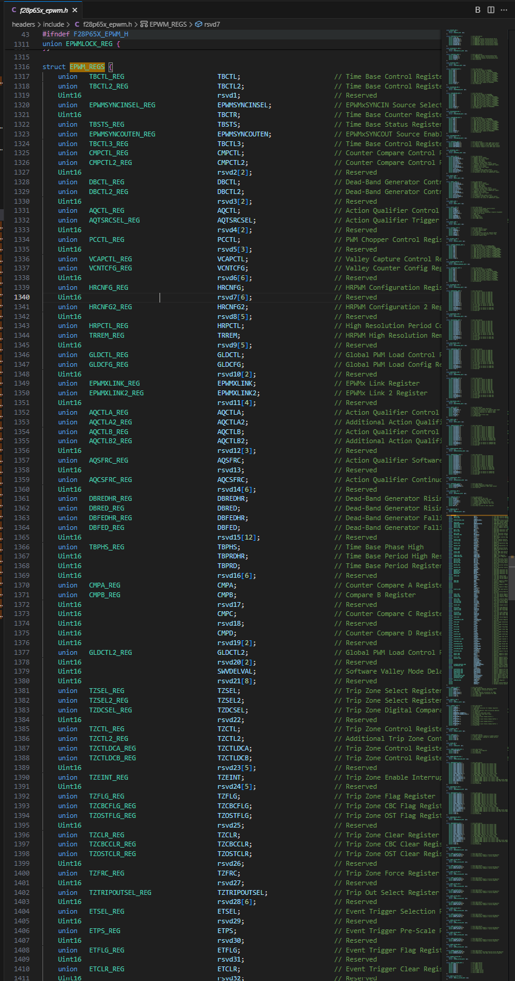The width and height of the screenshot is (515, 981).
Task: Click AQSFRC_REG type name
Action: point(109,460)
